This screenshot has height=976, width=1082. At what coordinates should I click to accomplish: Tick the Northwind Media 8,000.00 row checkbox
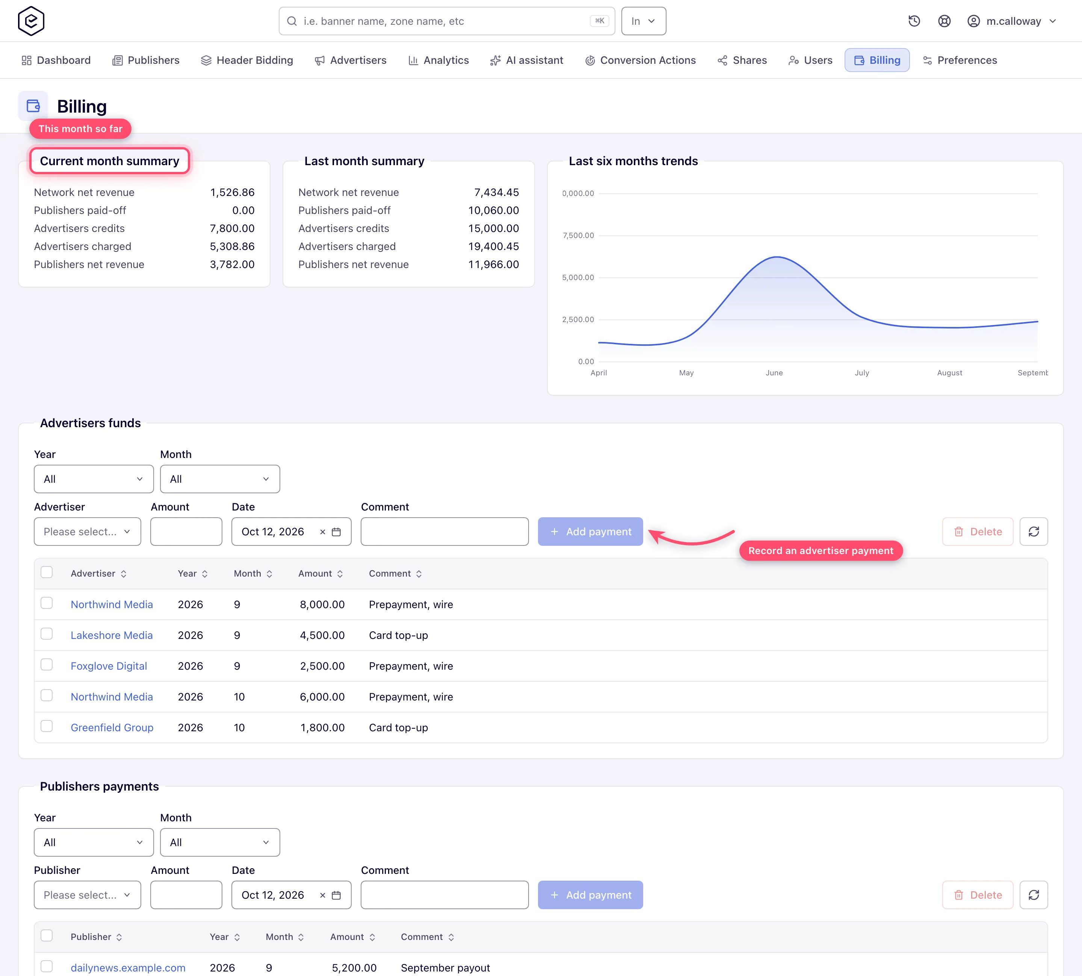coord(47,603)
